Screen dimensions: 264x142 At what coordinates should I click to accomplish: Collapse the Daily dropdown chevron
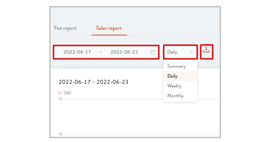tap(191, 52)
